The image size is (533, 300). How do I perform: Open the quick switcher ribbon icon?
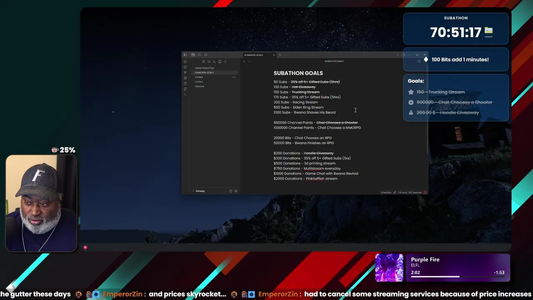click(185, 67)
